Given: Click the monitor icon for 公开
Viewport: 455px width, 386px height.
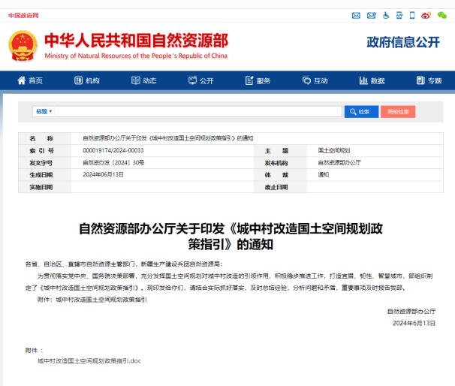Looking at the screenshot, I should (x=192, y=80).
